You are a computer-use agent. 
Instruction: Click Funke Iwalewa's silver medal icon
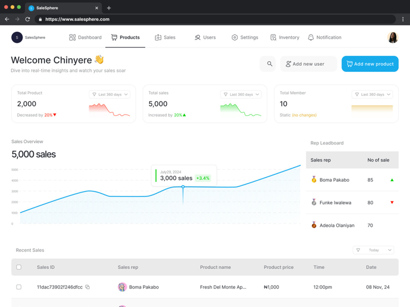point(314,202)
